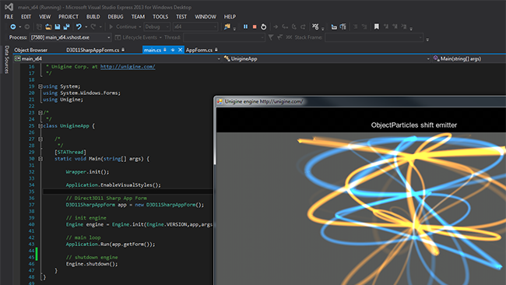Click the Save All icon

66,26
